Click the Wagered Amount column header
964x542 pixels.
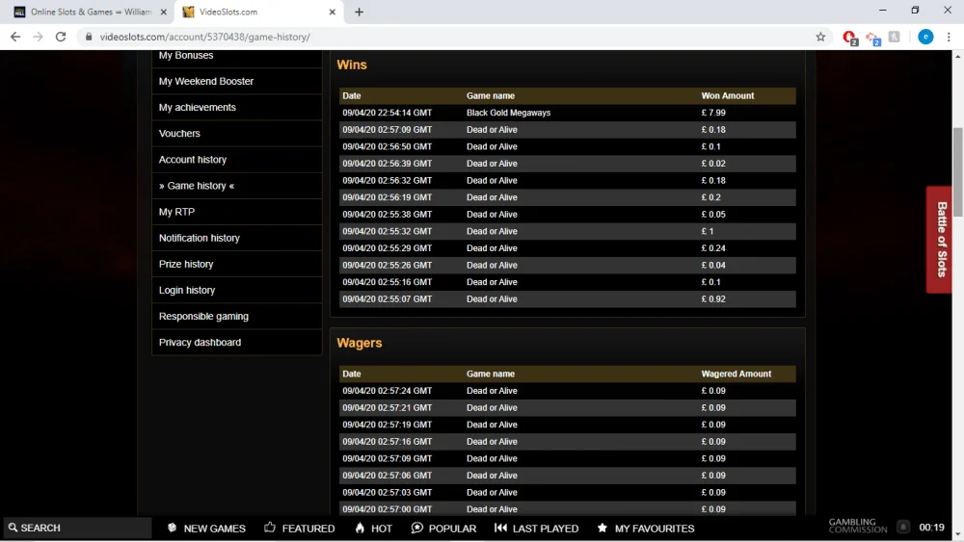(x=736, y=374)
